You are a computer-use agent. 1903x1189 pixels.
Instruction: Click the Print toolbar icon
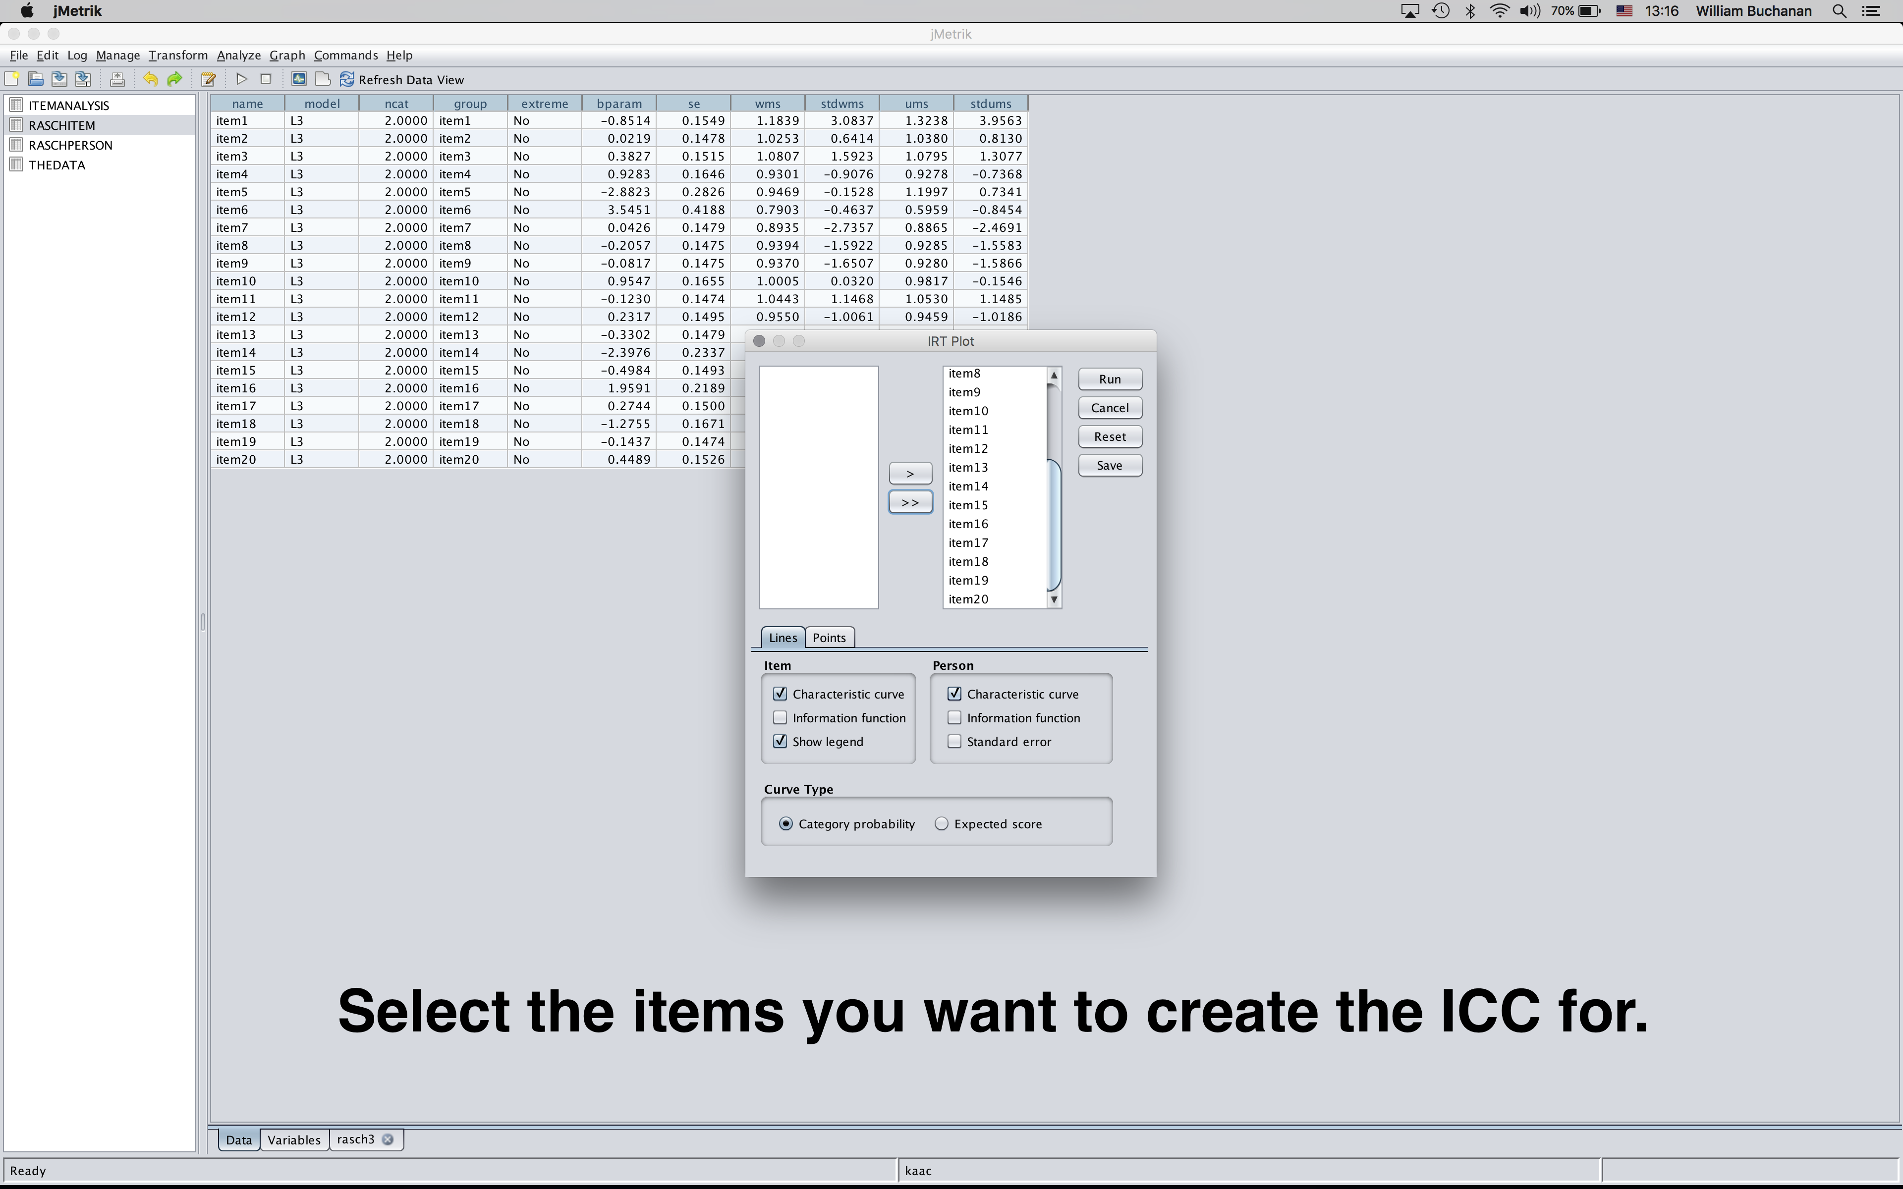click(117, 79)
